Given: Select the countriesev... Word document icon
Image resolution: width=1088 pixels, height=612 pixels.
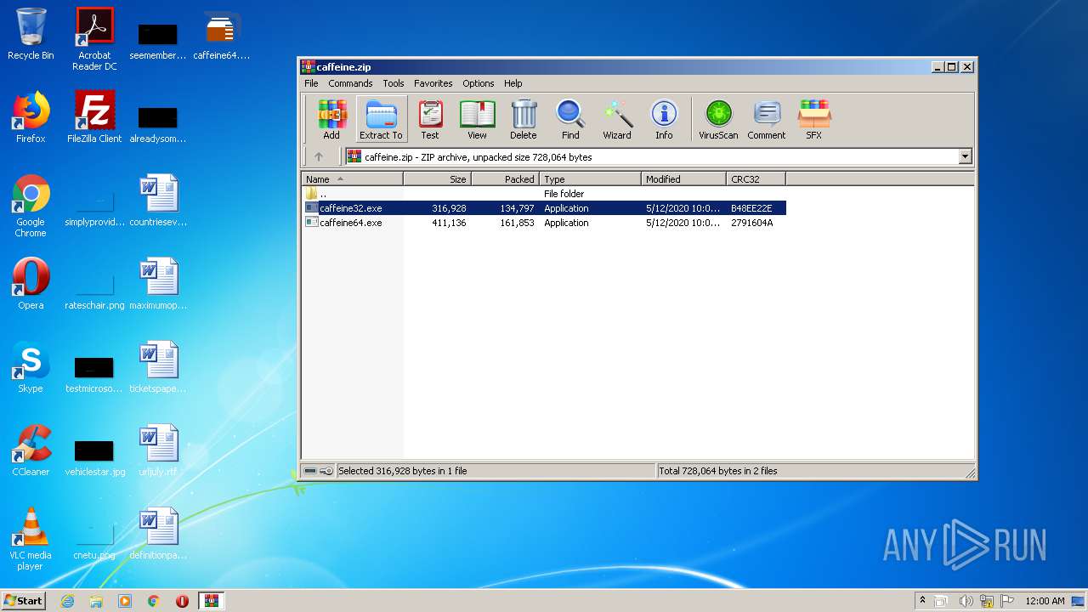Looking at the screenshot, I should point(158,201).
